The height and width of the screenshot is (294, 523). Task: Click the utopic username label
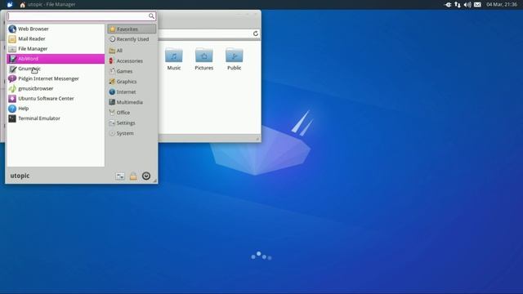tap(20, 176)
